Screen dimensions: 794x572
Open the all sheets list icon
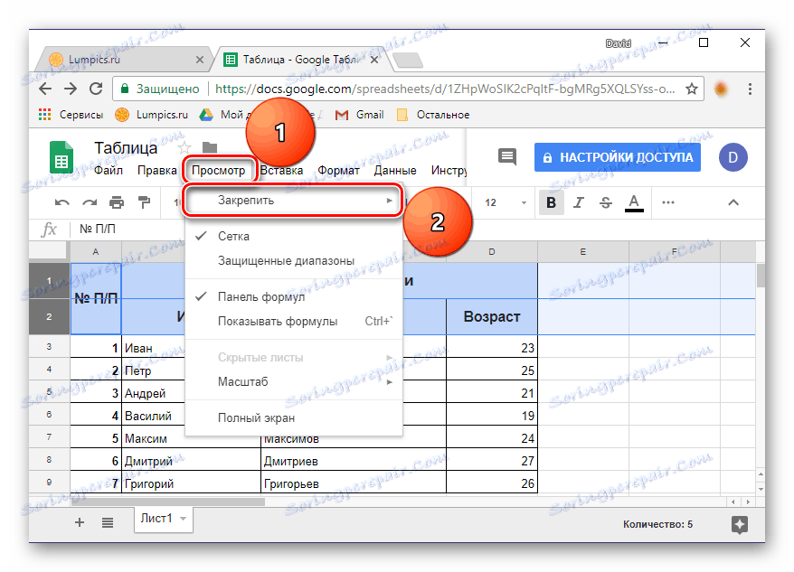[108, 522]
